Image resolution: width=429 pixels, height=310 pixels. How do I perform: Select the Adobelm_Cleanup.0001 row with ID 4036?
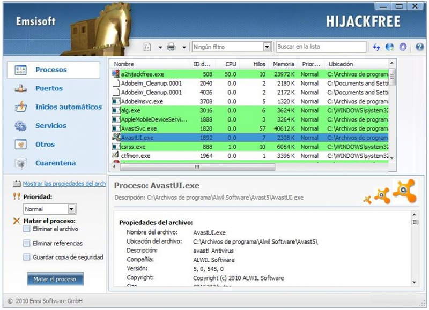pyautogui.click(x=250, y=92)
